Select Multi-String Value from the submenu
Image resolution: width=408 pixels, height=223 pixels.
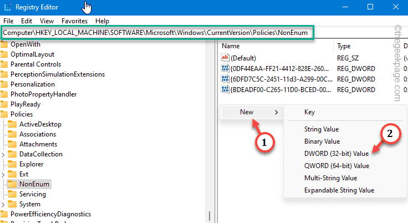(331, 178)
